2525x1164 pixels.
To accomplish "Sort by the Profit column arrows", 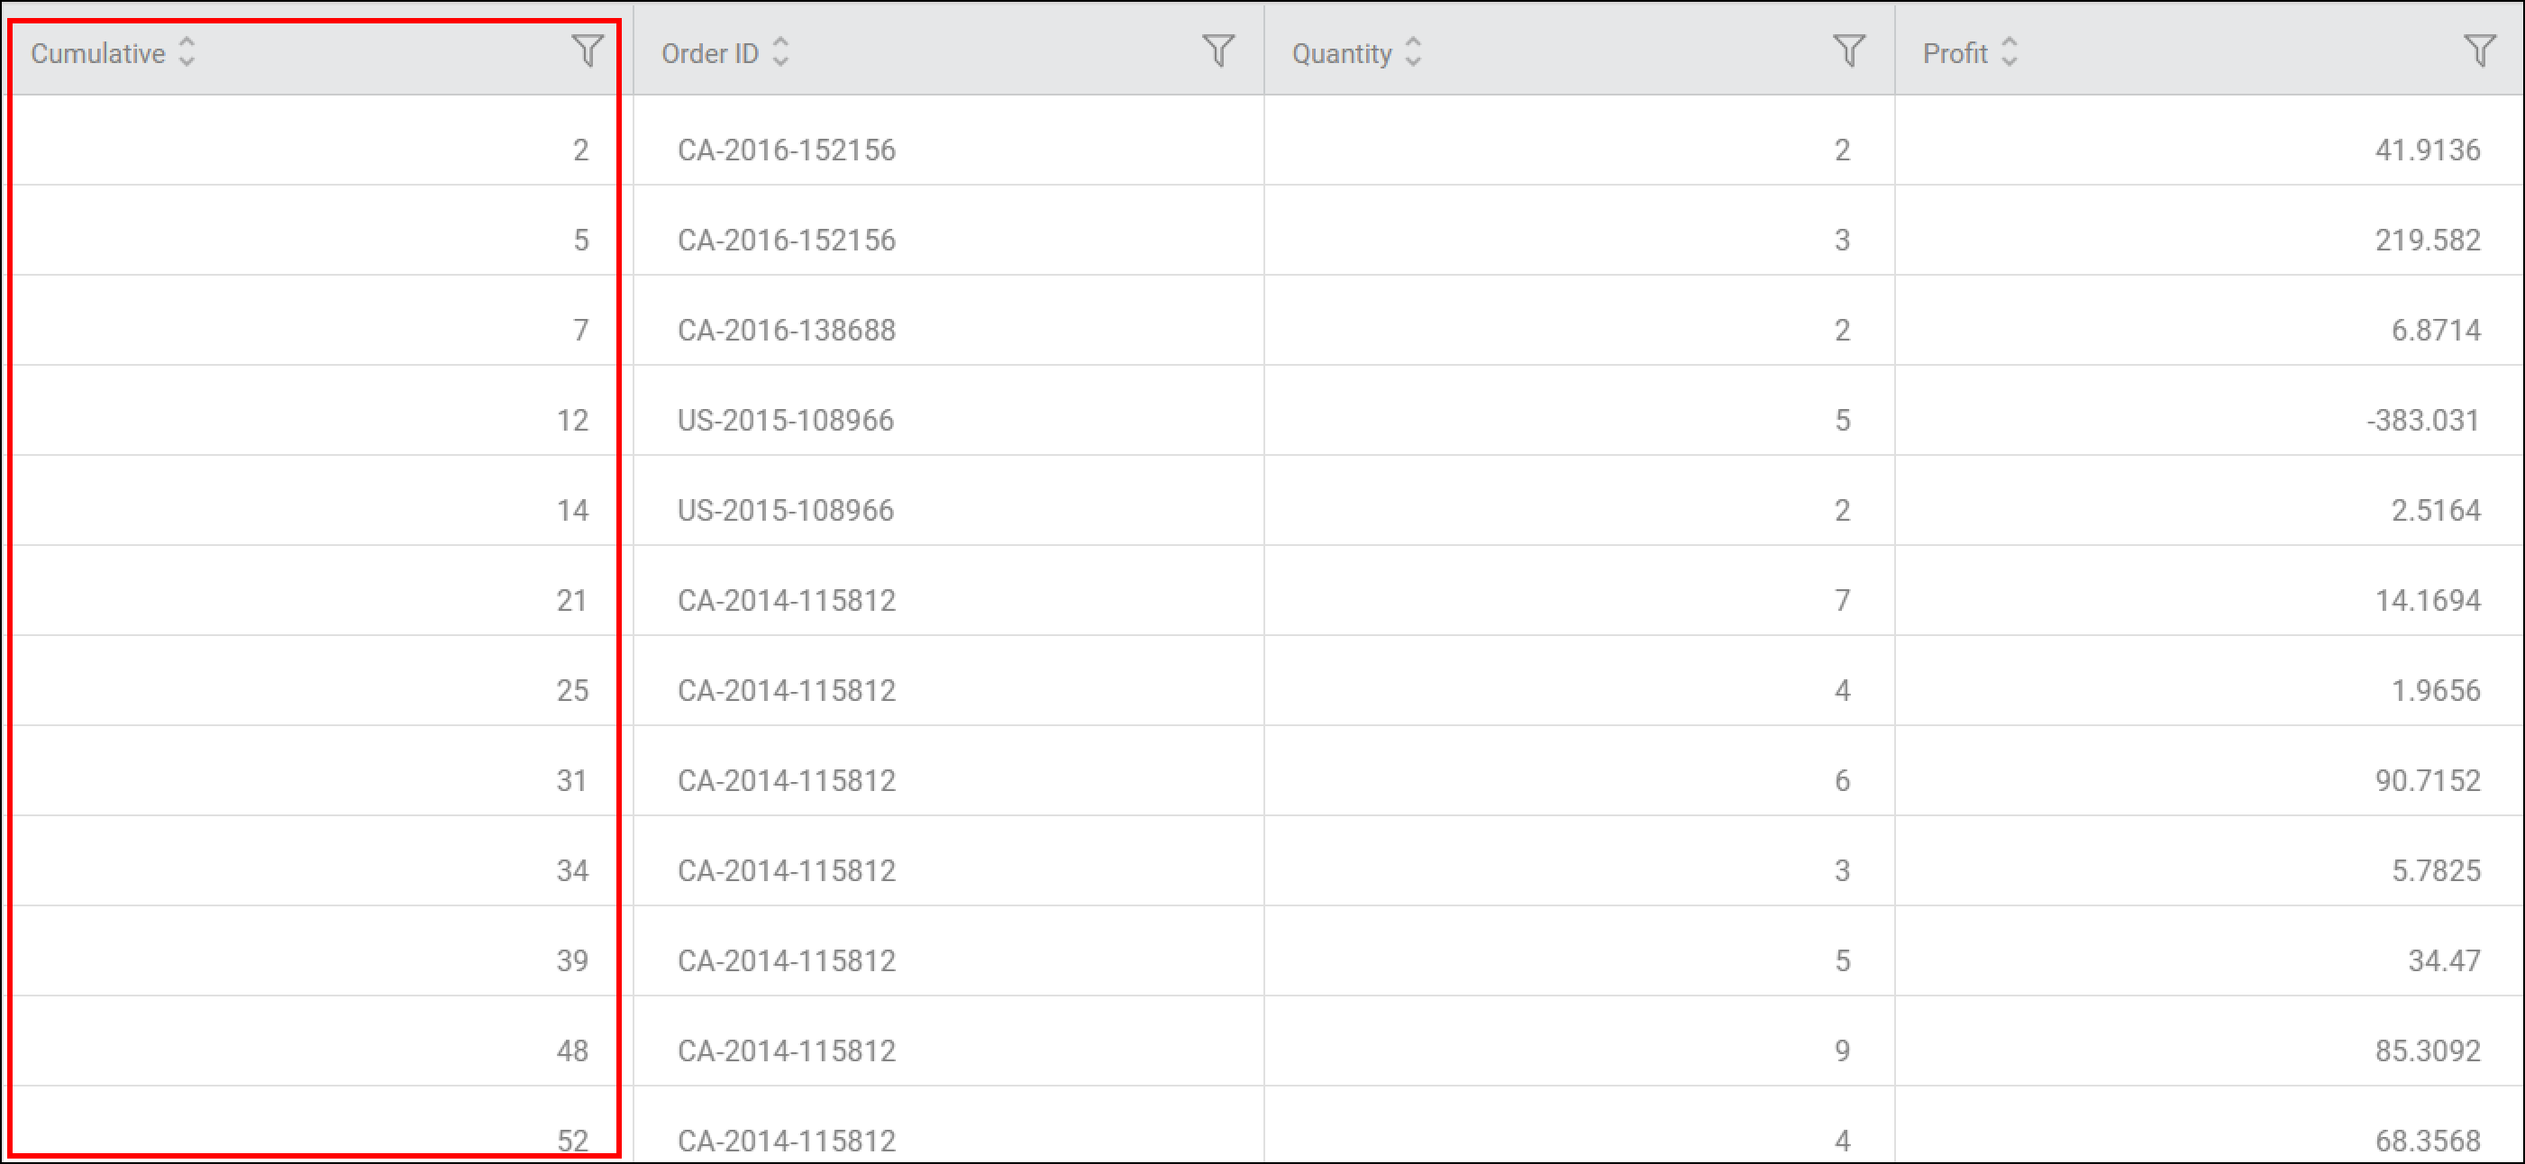I will 2009,52.
